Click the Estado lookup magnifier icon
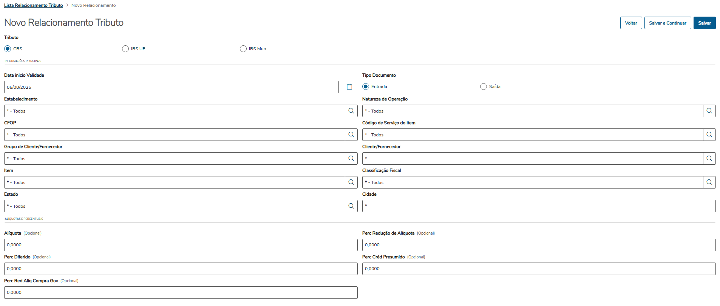This screenshot has height=306, width=720. click(351, 206)
